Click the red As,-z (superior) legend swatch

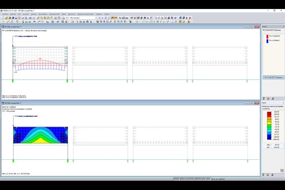[267, 37]
